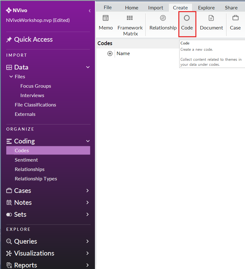Image resolution: width=245 pixels, height=269 pixels.
Task: Click NVivoWorkshop.nvp (Edited) project title
Action: pos(38,20)
